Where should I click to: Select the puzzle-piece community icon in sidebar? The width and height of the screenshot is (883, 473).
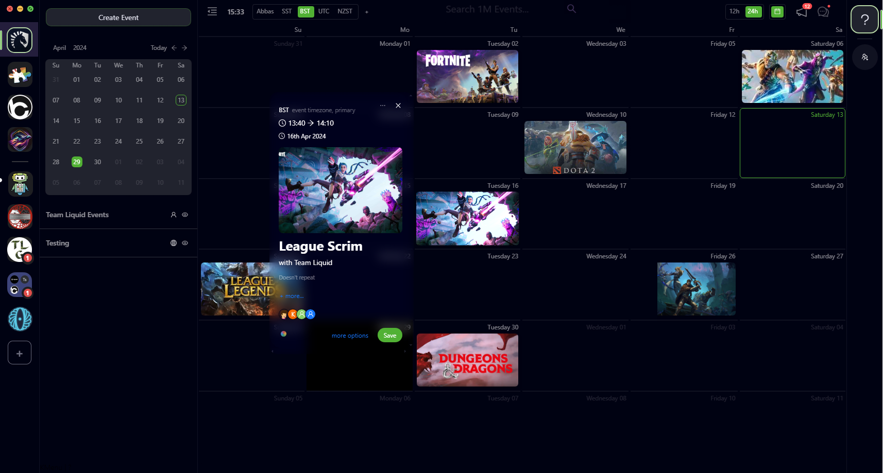tap(19, 74)
